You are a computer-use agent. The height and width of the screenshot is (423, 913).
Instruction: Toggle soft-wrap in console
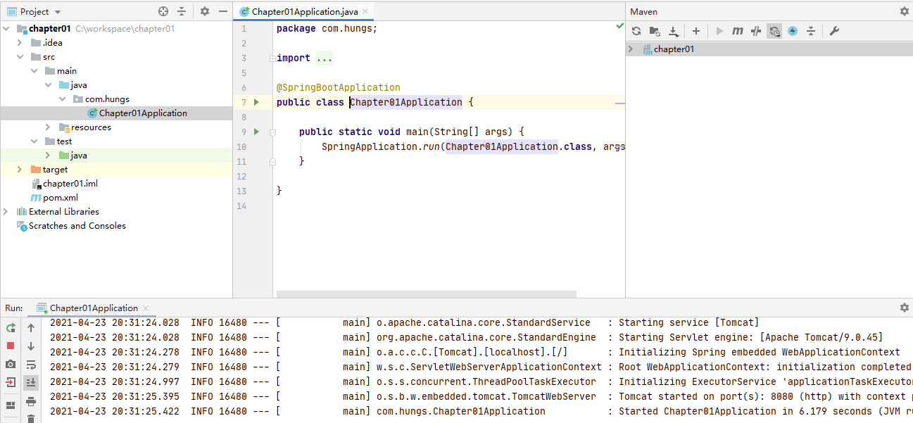click(31, 365)
